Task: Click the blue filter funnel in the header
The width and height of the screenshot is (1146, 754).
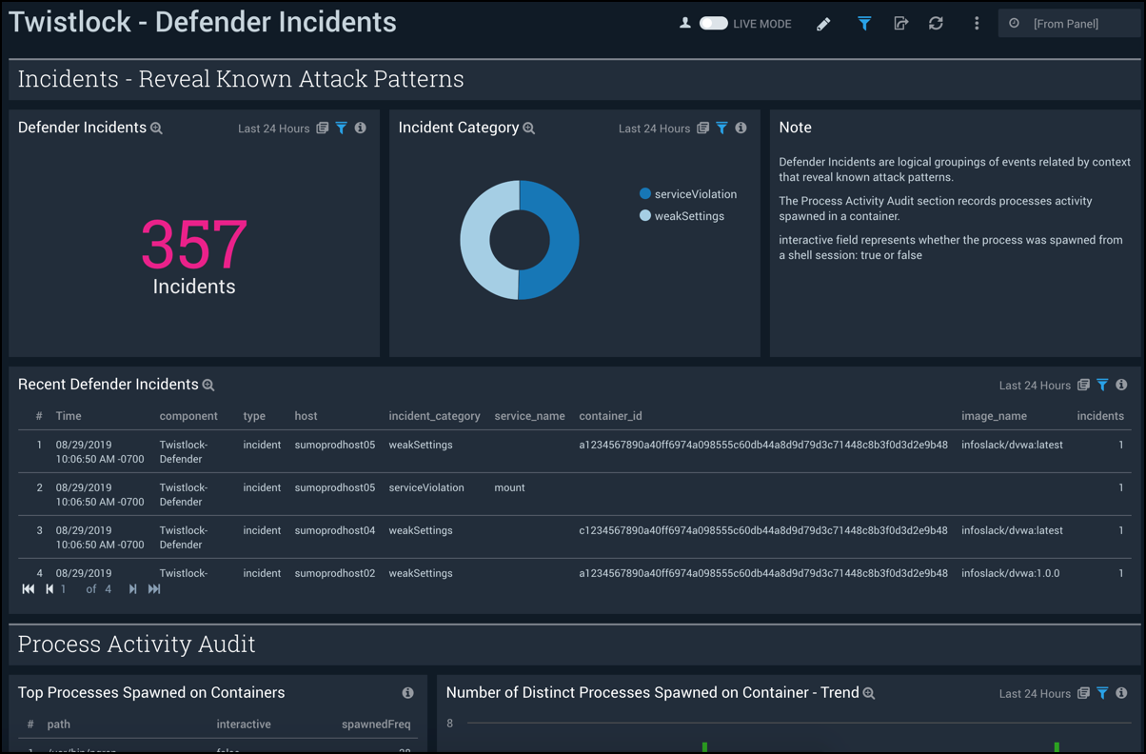Action: (864, 23)
